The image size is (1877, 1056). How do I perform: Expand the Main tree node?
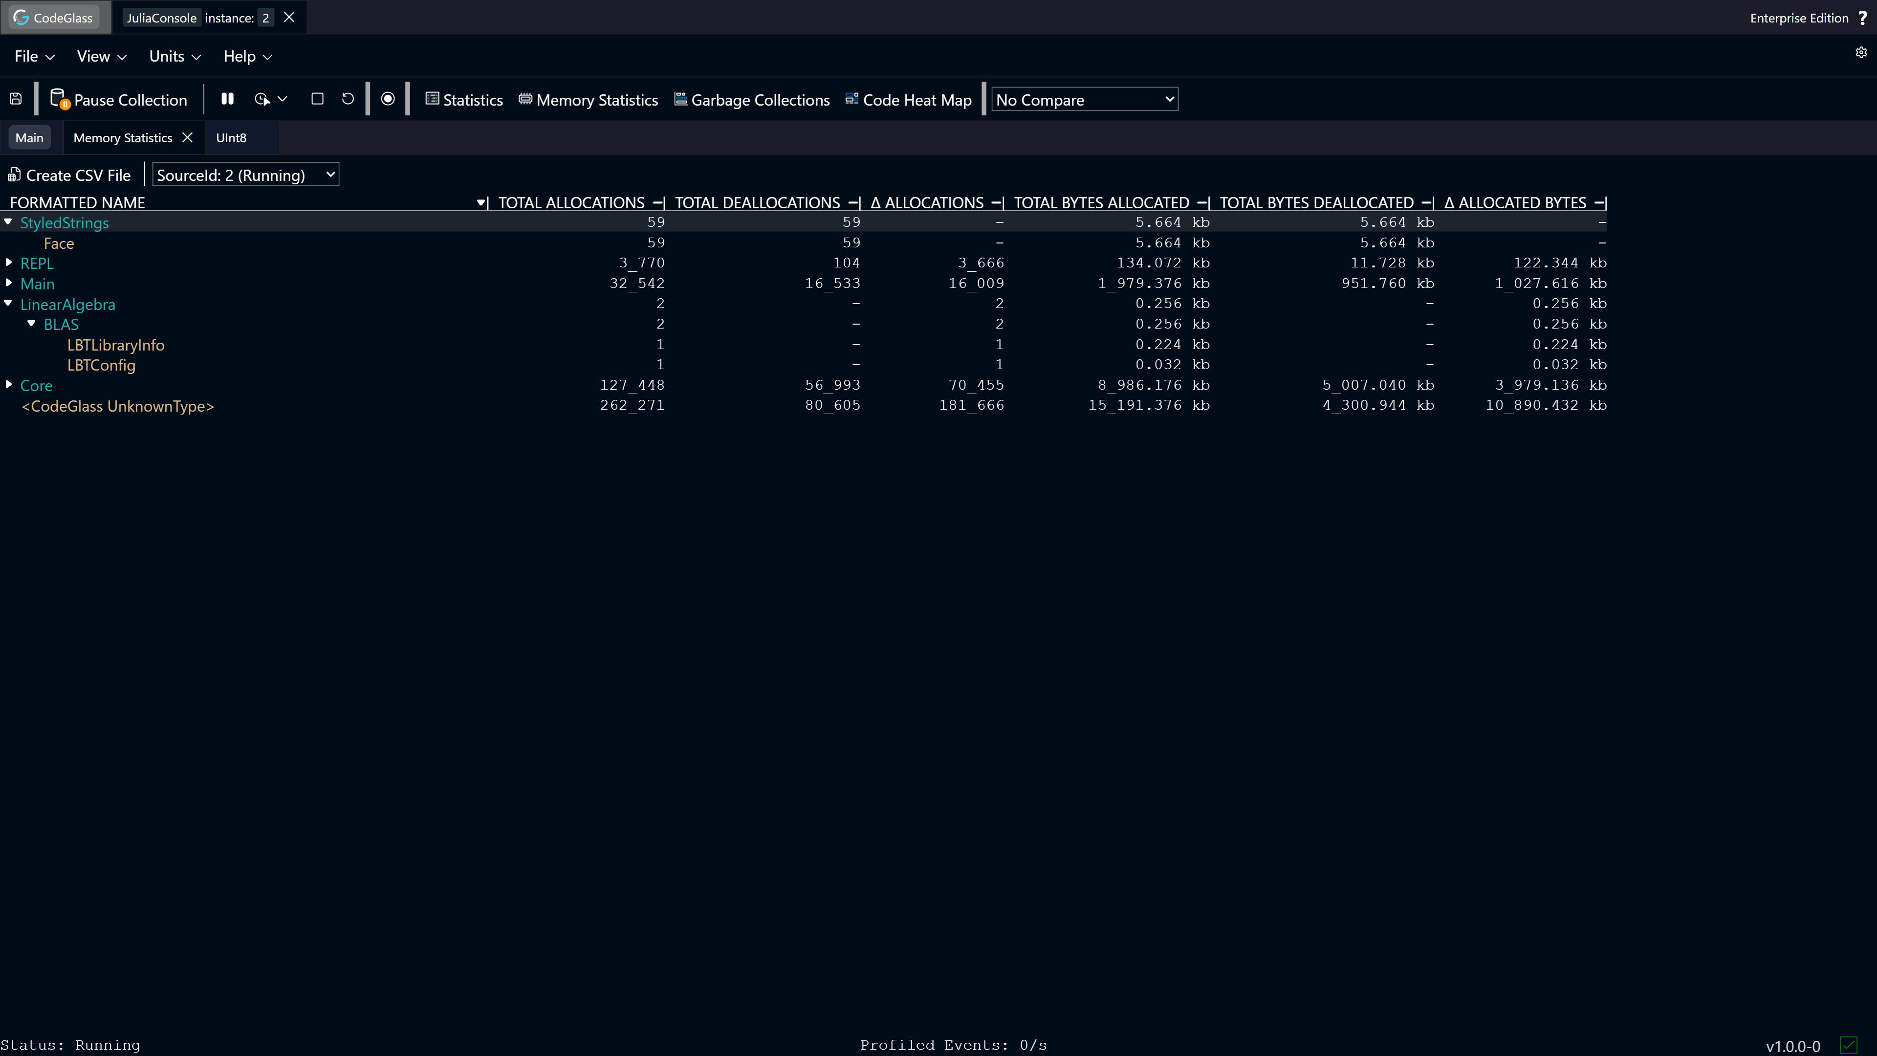click(x=8, y=283)
